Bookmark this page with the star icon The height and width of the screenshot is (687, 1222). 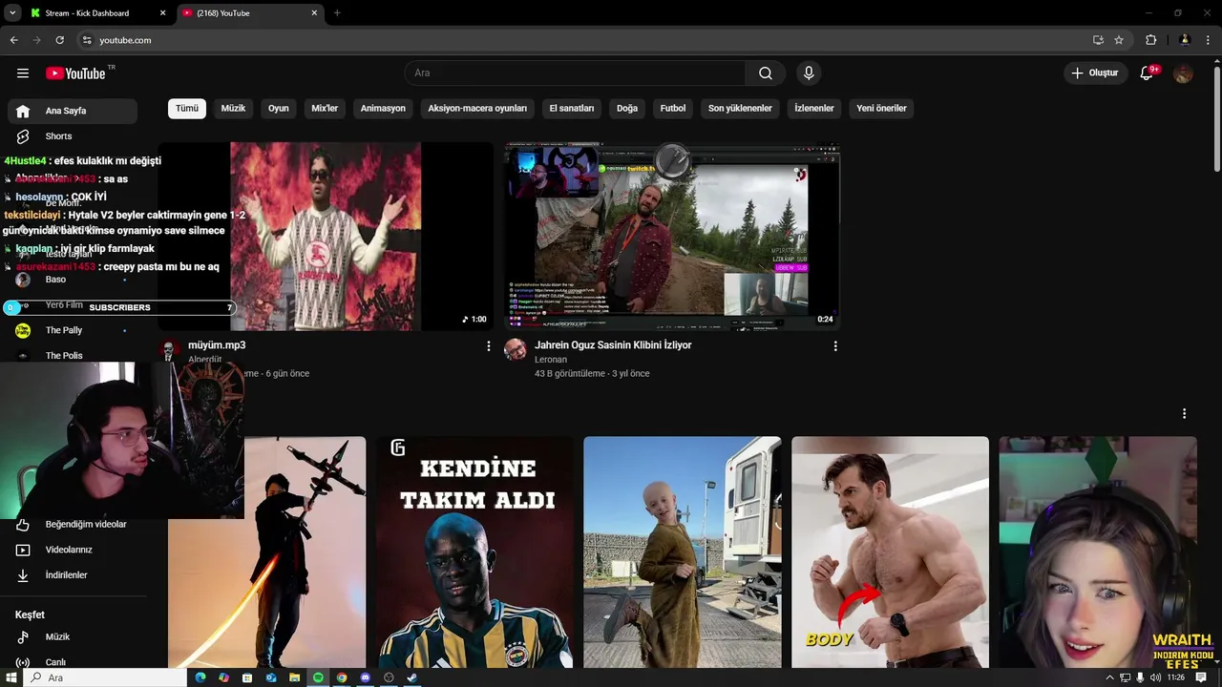pyautogui.click(x=1119, y=40)
